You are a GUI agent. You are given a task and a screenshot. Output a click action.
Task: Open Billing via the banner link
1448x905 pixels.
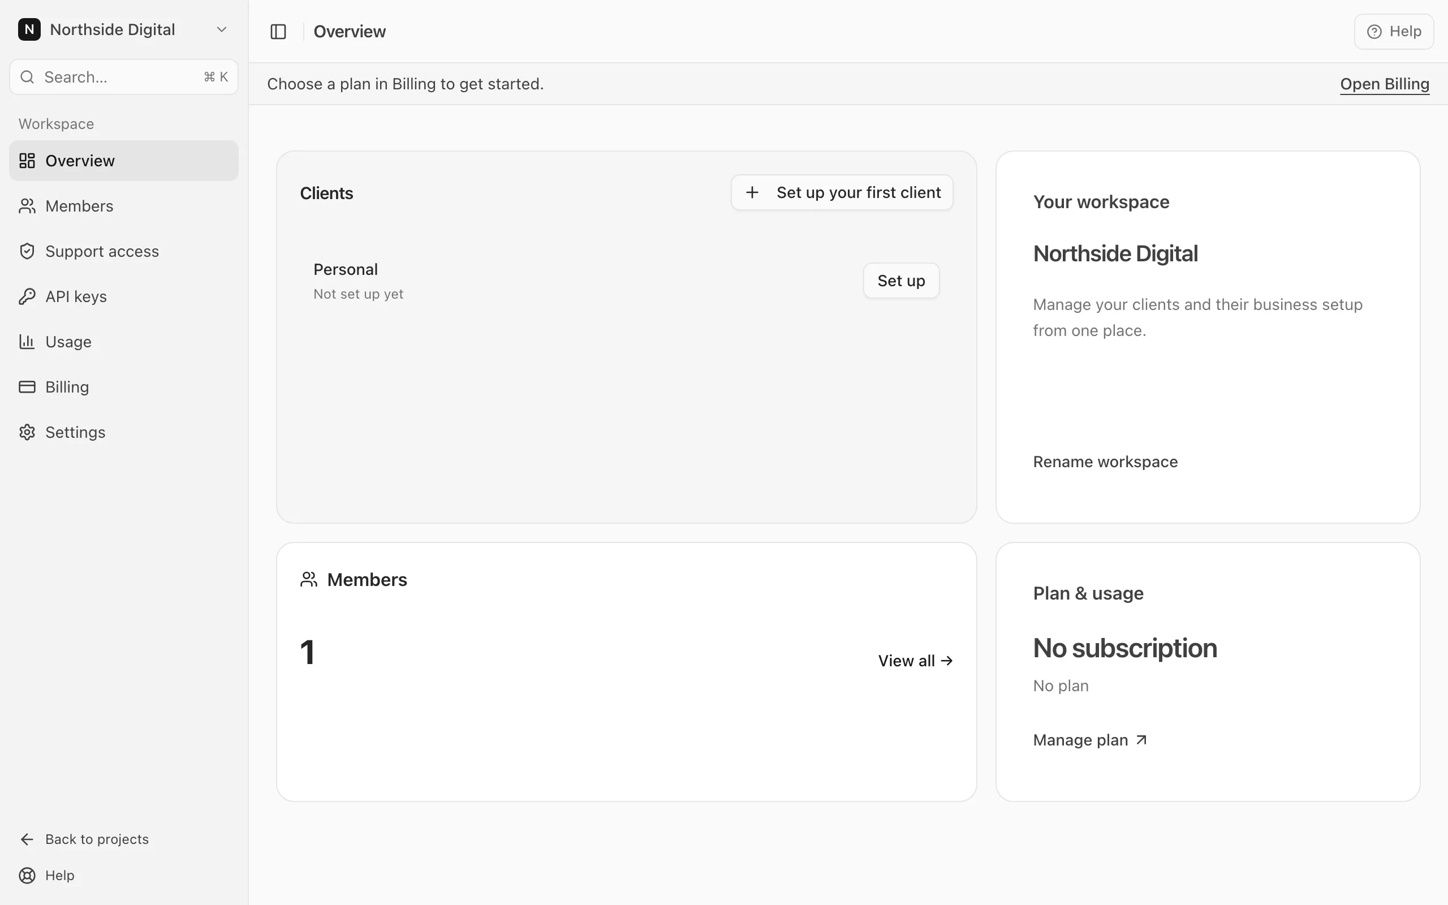pyautogui.click(x=1385, y=84)
